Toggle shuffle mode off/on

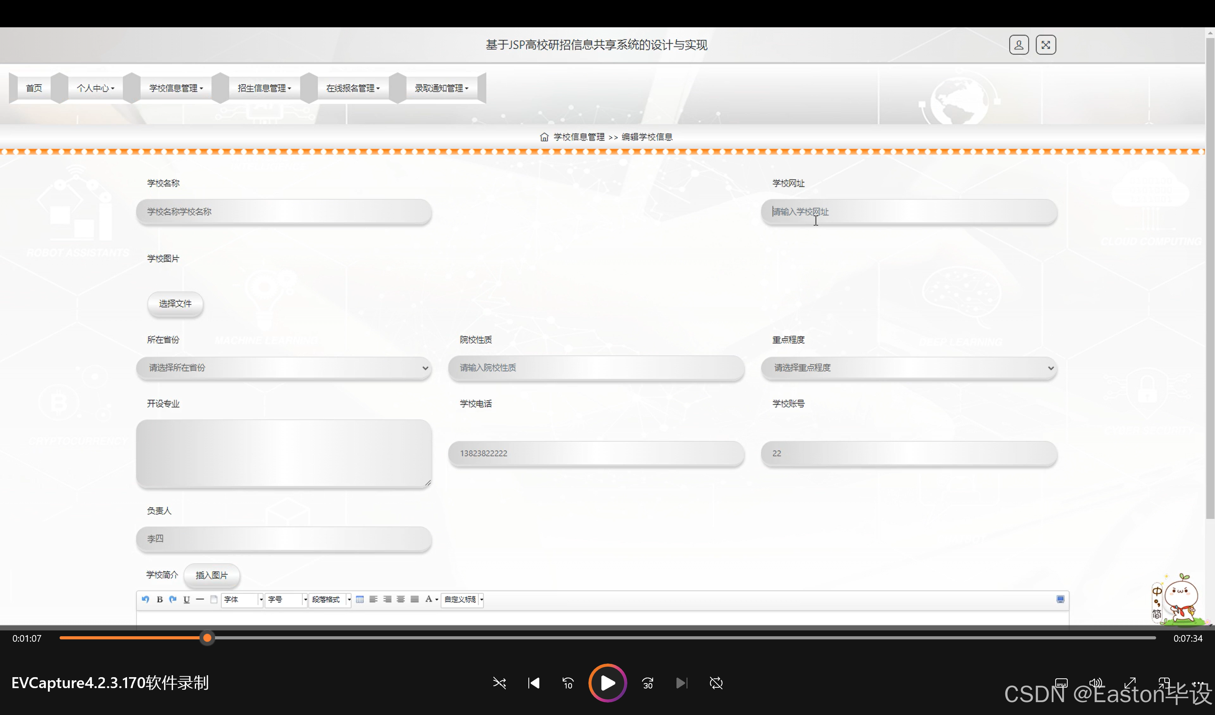coord(500,683)
